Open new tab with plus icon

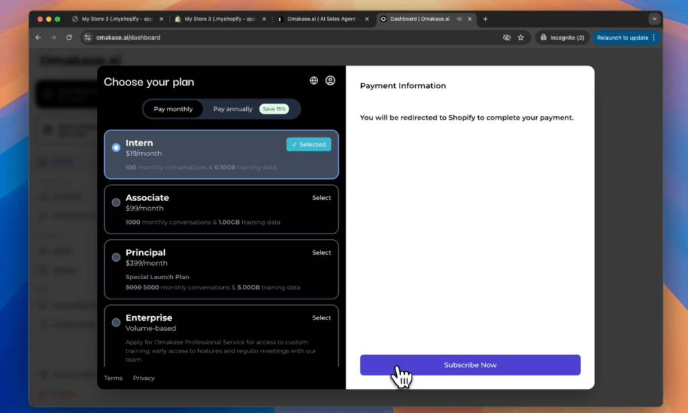(x=486, y=19)
